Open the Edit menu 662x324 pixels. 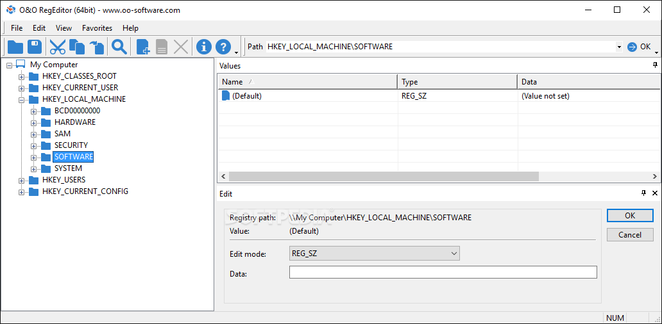(x=39, y=28)
